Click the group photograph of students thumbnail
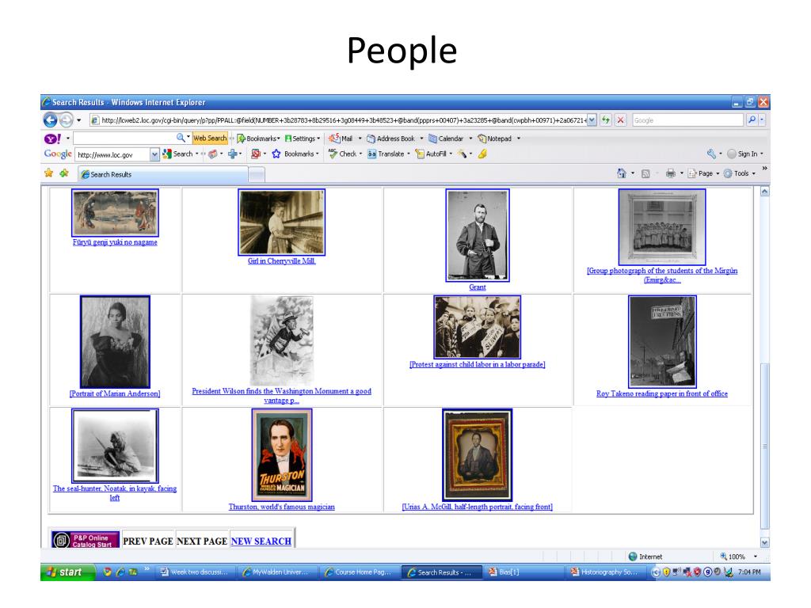 [x=662, y=227]
